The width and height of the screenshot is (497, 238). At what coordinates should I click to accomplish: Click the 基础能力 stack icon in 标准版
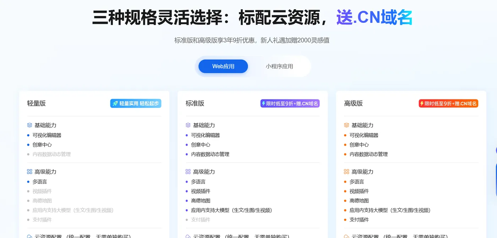coord(188,125)
